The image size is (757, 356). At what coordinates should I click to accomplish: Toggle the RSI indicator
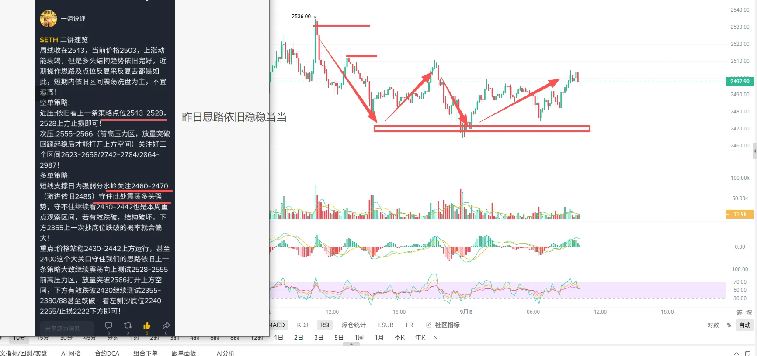(325, 325)
